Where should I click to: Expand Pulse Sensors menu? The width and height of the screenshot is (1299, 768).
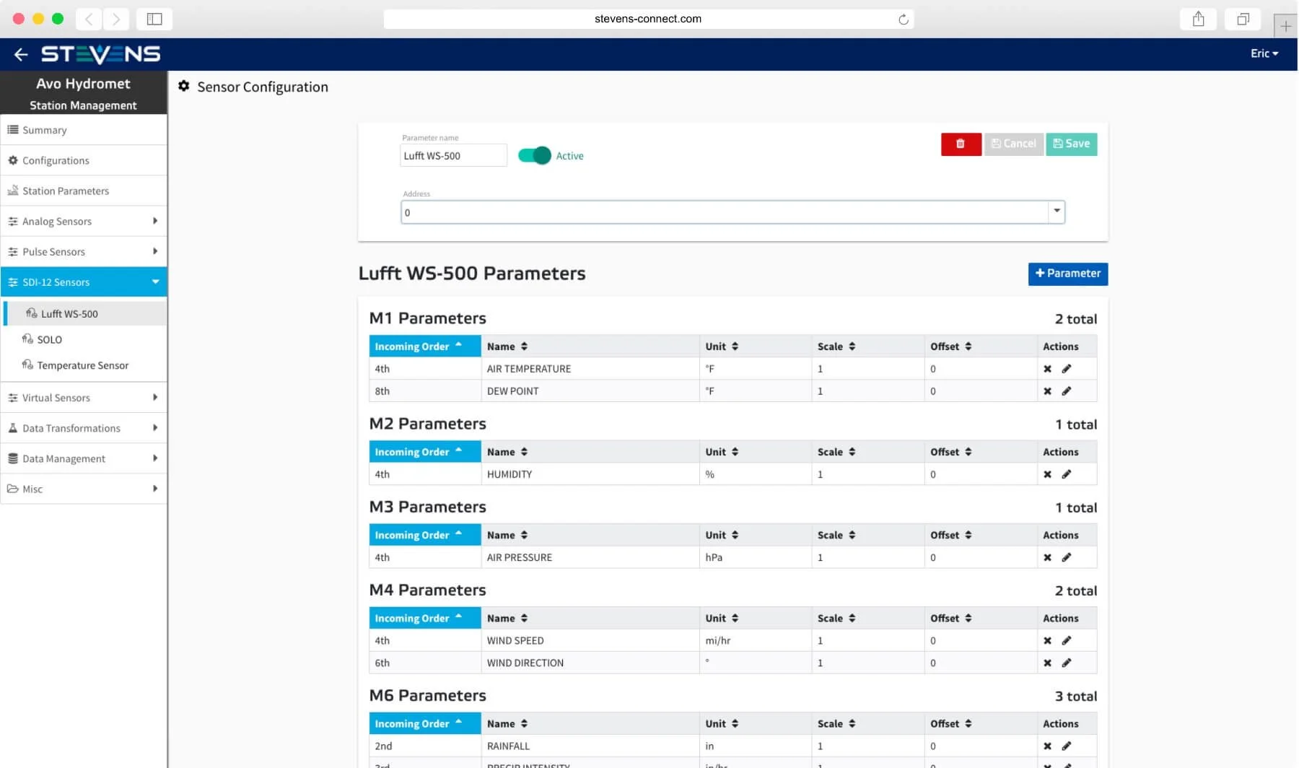(84, 251)
